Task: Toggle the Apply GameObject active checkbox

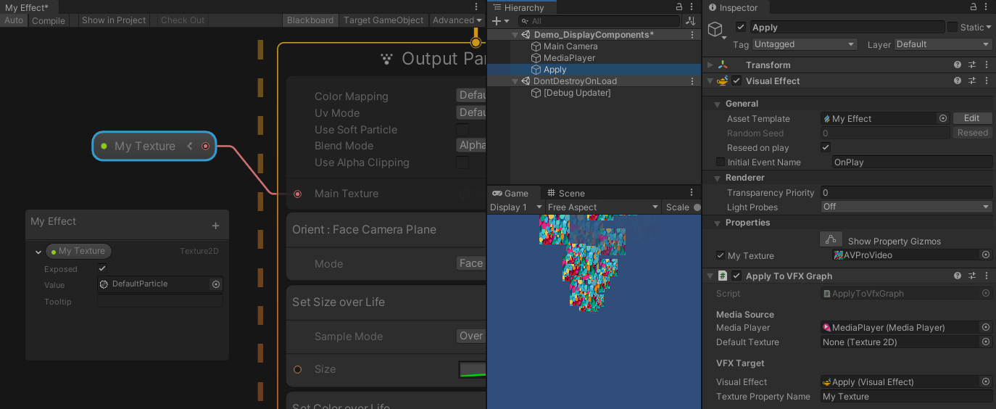Action: click(x=740, y=27)
